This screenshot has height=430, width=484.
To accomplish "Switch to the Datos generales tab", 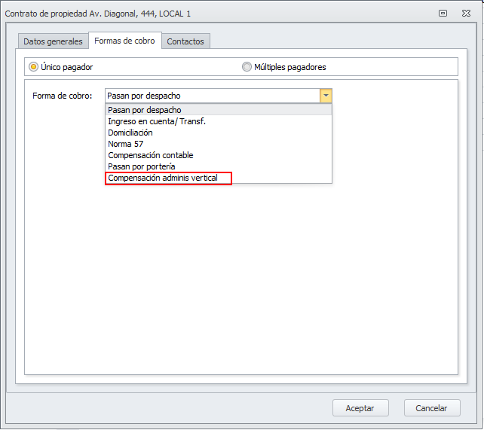I will pos(53,41).
